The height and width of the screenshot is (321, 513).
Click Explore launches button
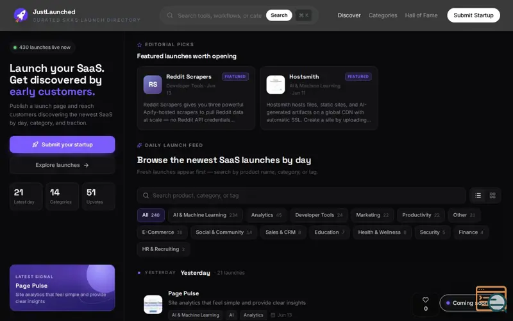pos(62,165)
